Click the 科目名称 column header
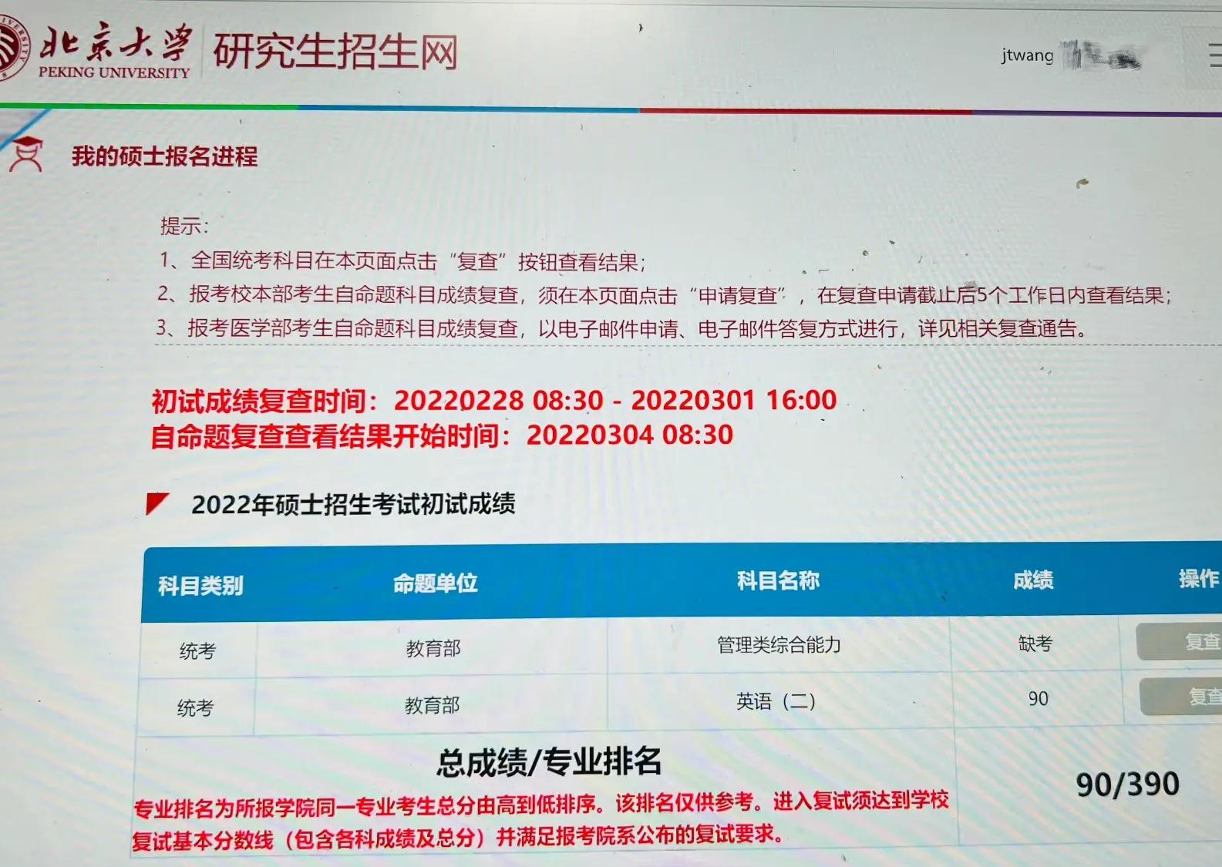Viewport: 1222px width, 867px height. [778, 580]
